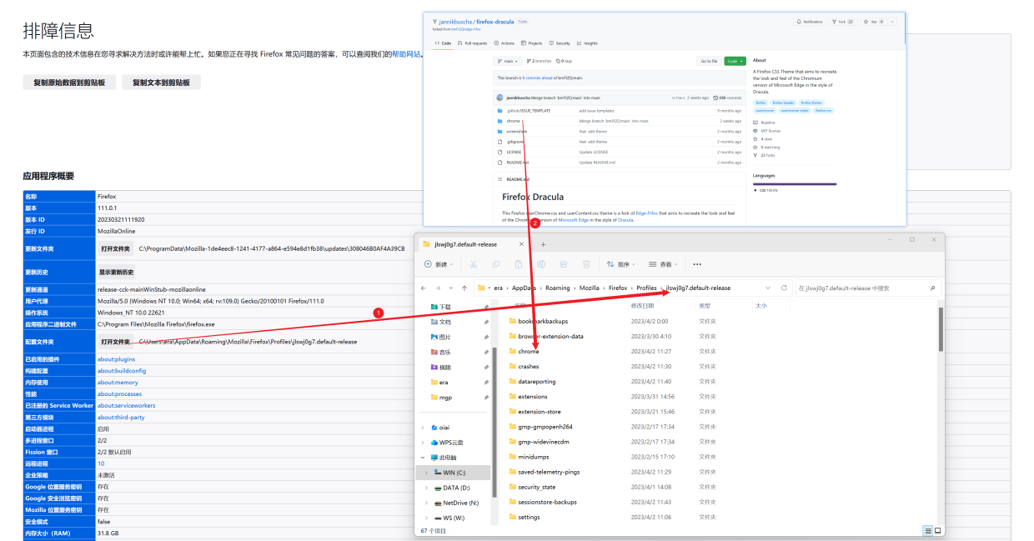Click the Delete trash icon in Explorer toolbar

pyautogui.click(x=586, y=264)
